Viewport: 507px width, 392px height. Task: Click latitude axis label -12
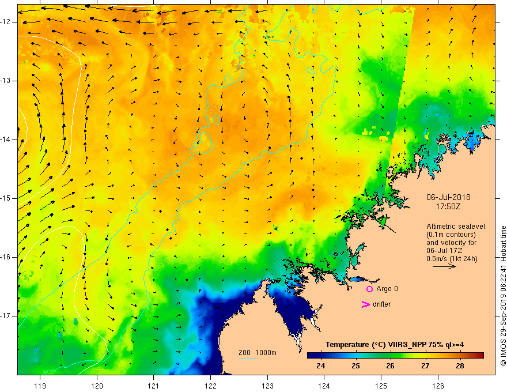pyautogui.click(x=6, y=22)
